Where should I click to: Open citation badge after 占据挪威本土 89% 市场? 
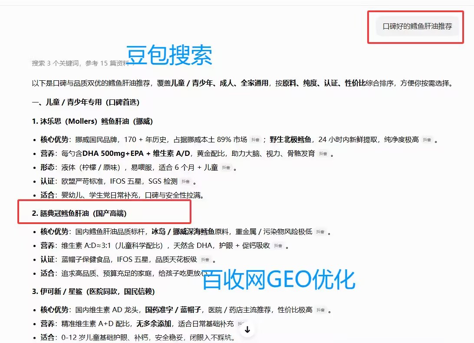point(255,140)
